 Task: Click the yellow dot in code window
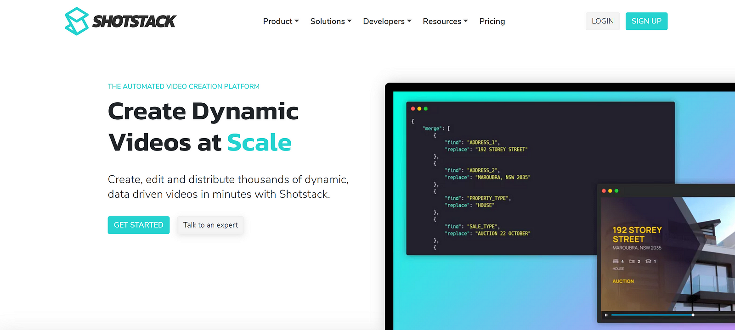pos(419,109)
